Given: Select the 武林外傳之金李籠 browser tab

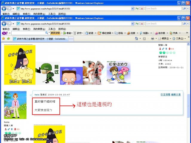Looking at the screenshot, I should point(40,38).
